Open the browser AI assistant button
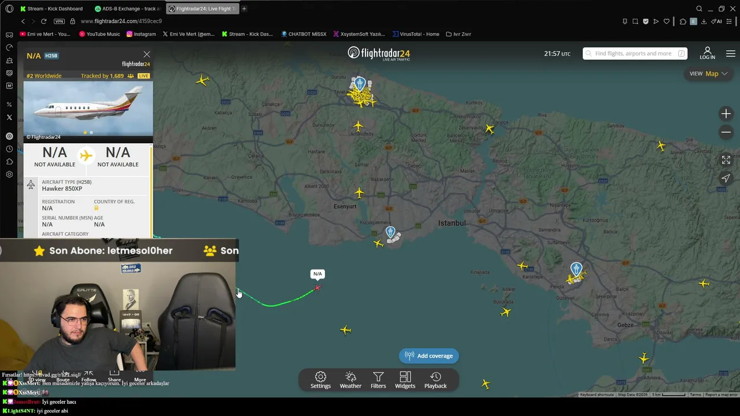The height and width of the screenshot is (416, 740). (717, 21)
